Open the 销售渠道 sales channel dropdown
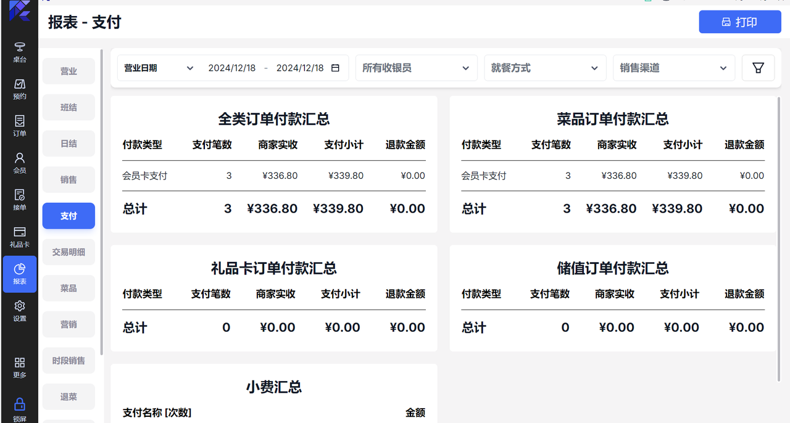 click(674, 68)
